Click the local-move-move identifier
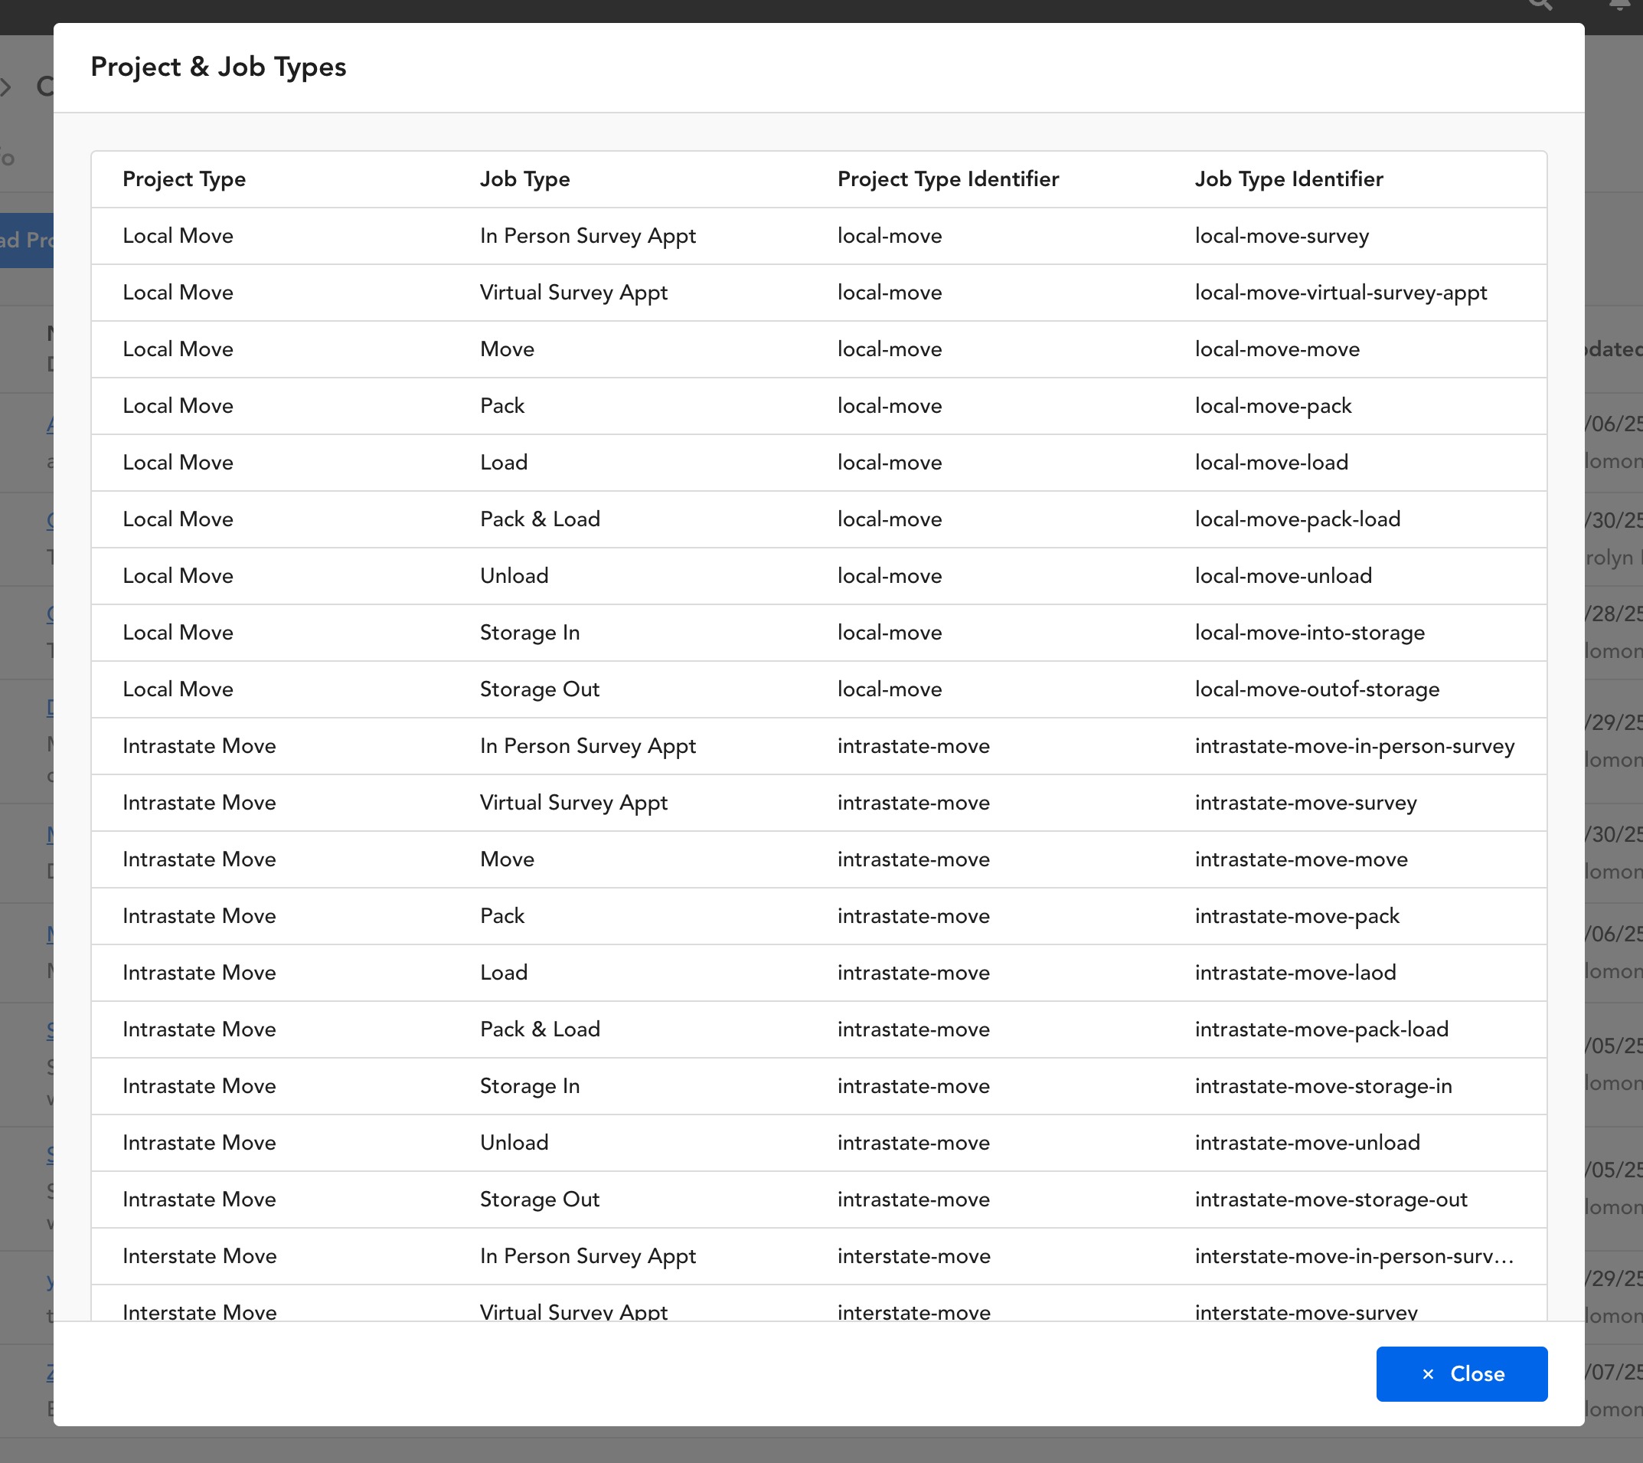The image size is (1643, 1463). click(1277, 349)
